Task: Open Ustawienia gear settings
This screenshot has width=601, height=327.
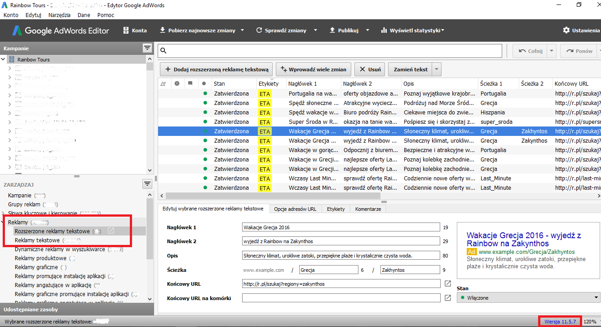Action: [x=581, y=31]
